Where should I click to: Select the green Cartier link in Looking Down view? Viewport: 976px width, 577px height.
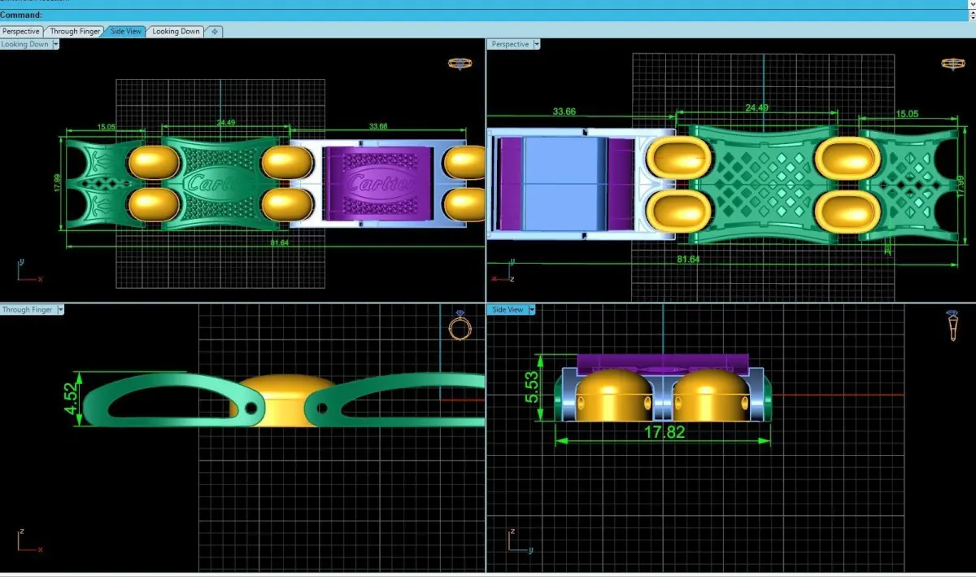220,183
